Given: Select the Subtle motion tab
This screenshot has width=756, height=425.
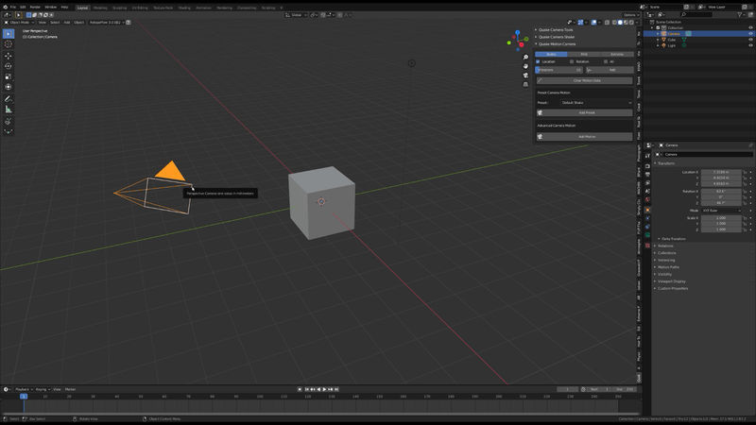Looking at the screenshot, I should [551, 54].
